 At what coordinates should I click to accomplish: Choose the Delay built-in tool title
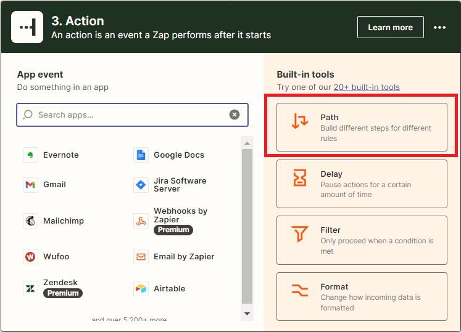[x=331, y=174]
